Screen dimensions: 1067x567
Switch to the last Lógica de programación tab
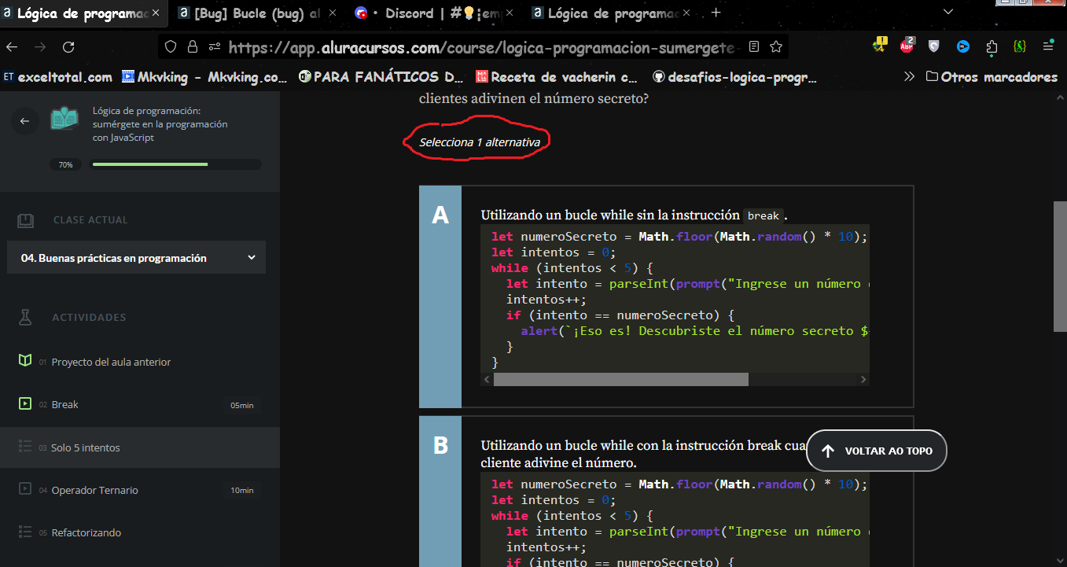point(610,13)
